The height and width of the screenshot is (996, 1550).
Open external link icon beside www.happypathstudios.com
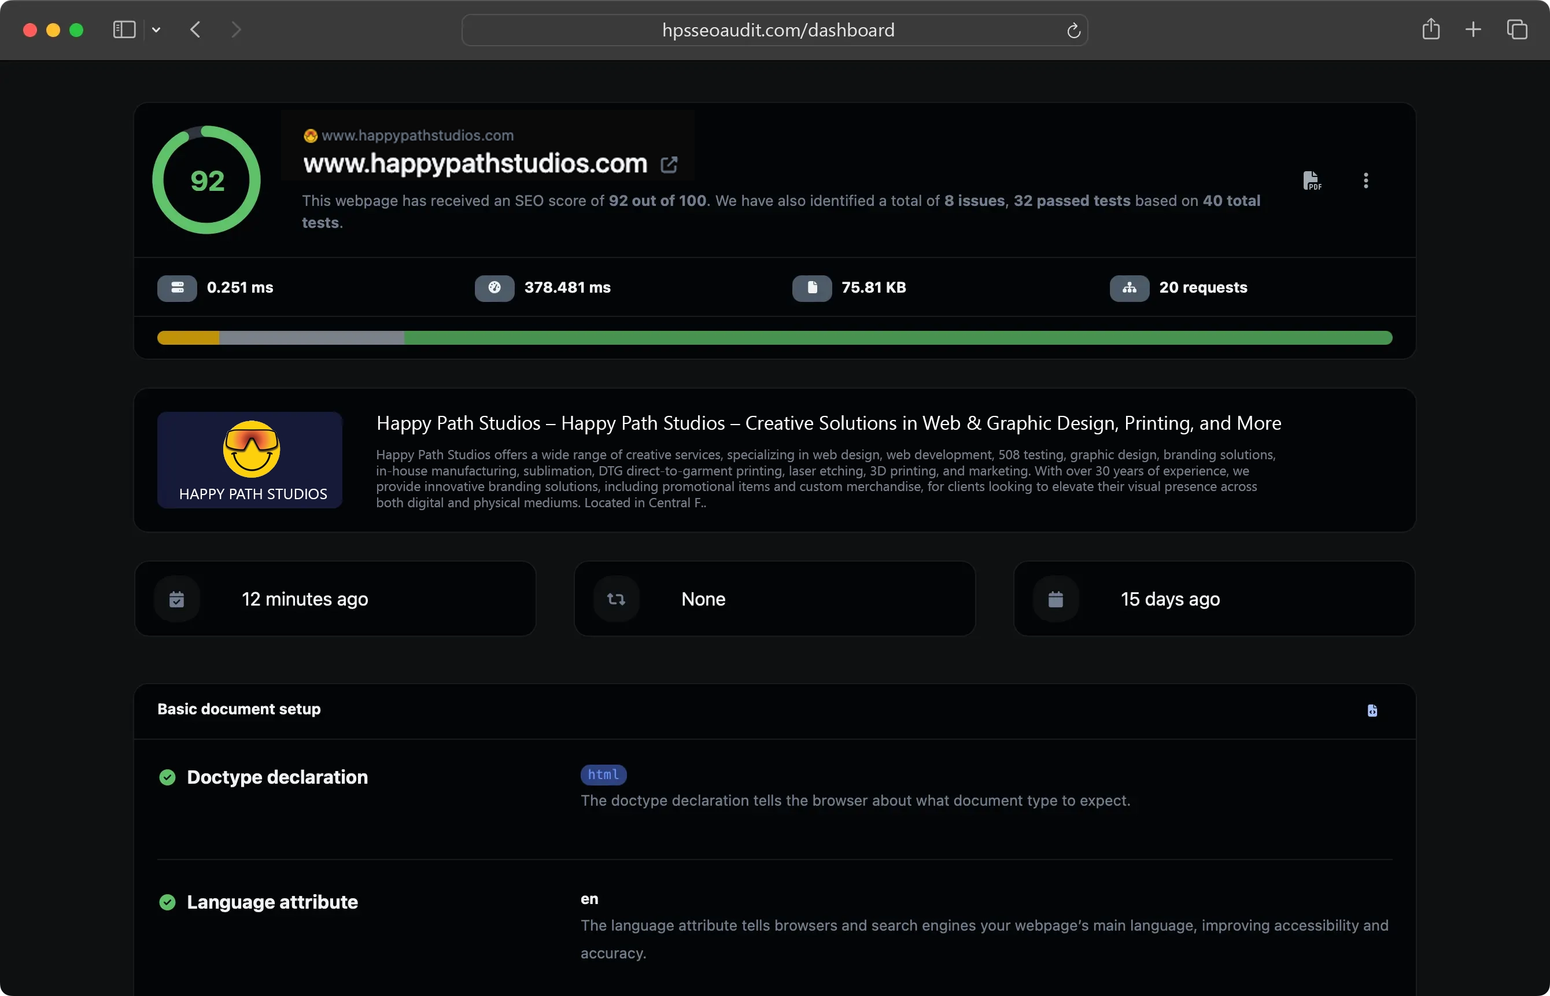(x=669, y=165)
